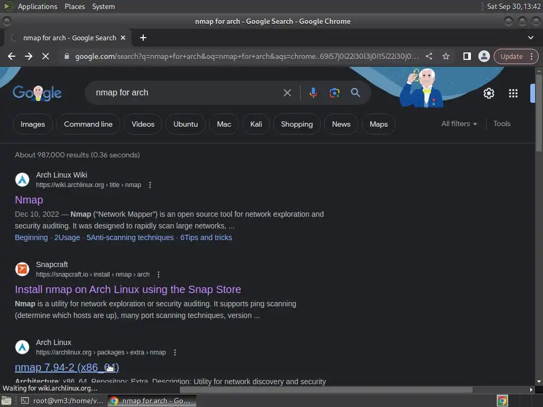Open the Nmap Arch Wiki result
The image size is (543, 407).
(x=29, y=200)
